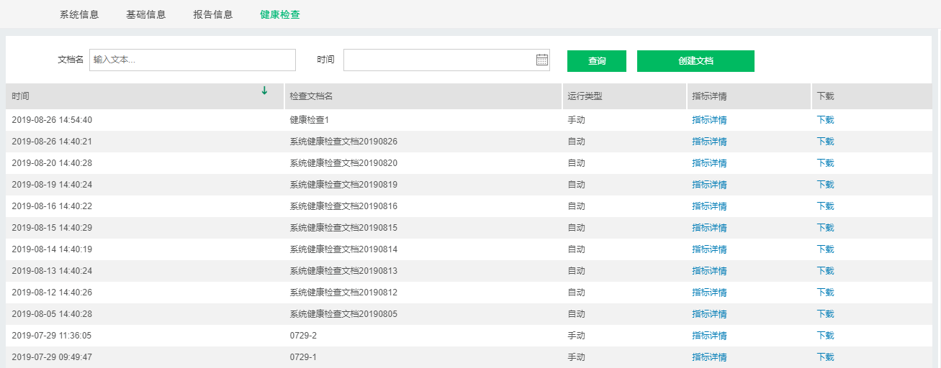Open 指标详情 for 健康检查1

pyautogui.click(x=709, y=120)
